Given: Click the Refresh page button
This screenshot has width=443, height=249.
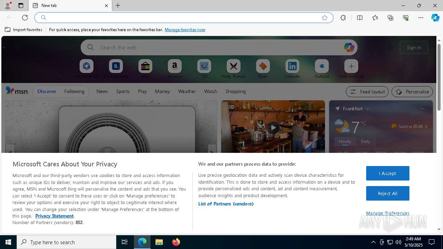Looking at the screenshot, I should [25, 18].
